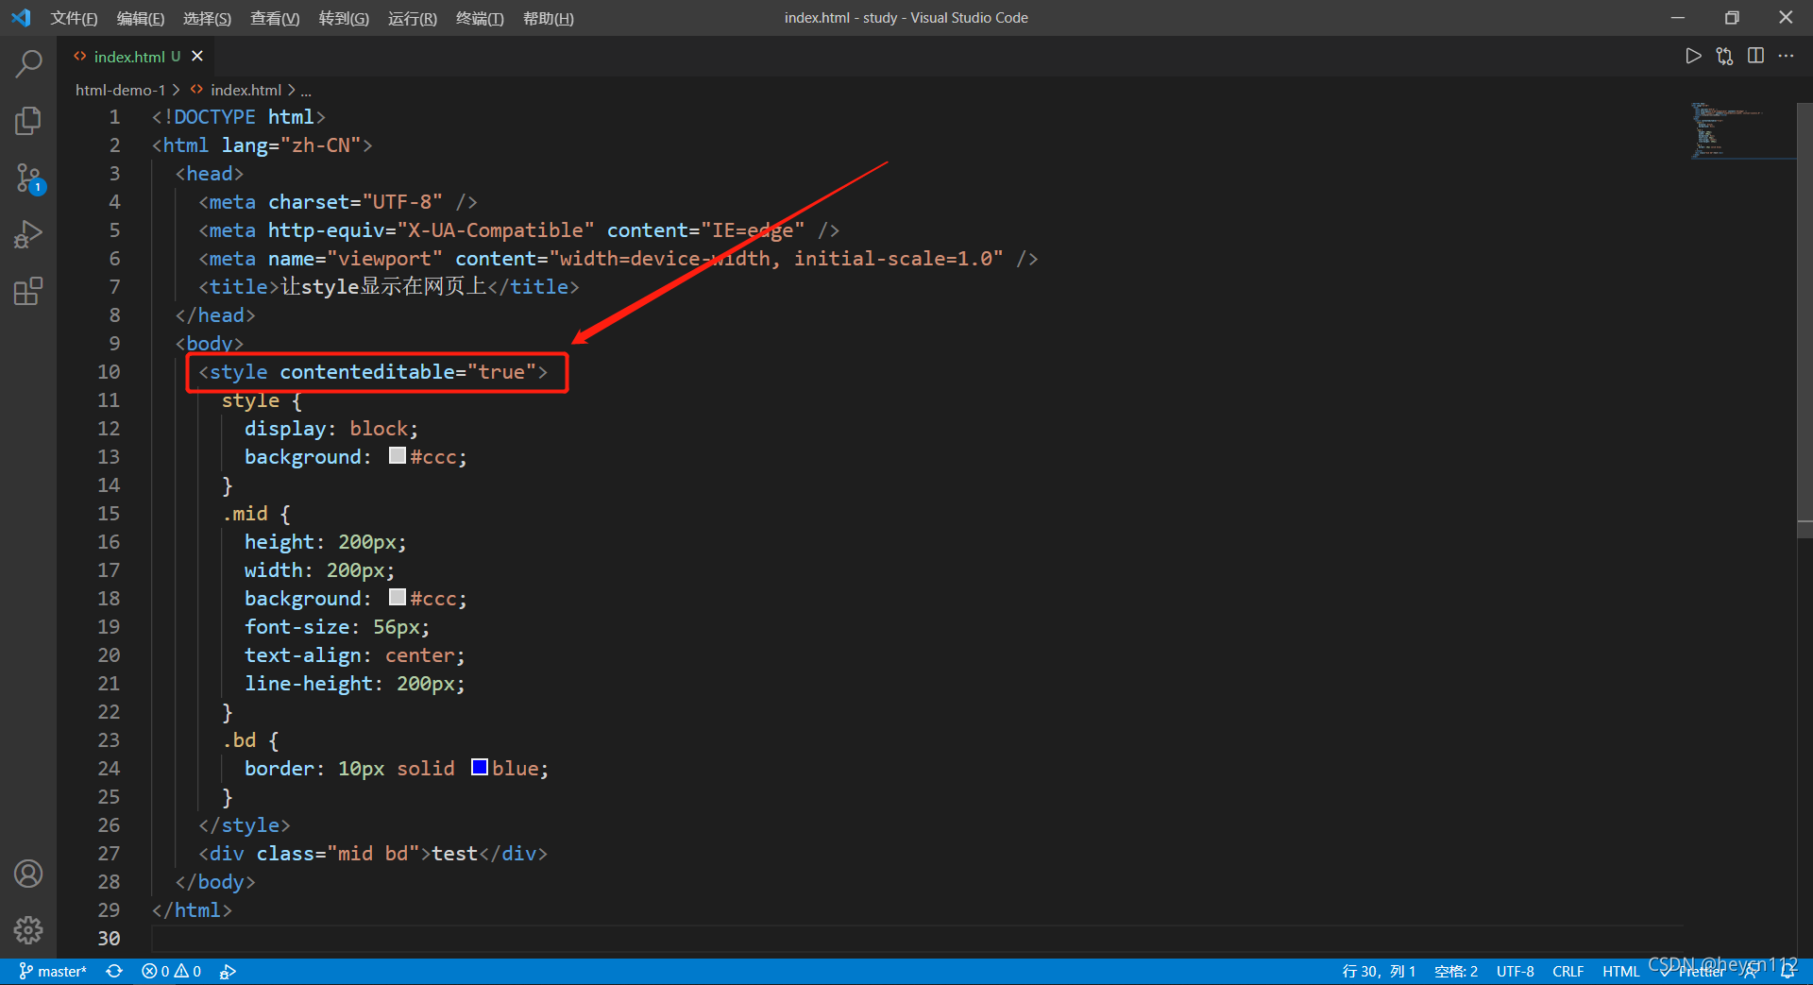The image size is (1813, 985).
Task: Click line number 10 in the gutter
Action: (109, 372)
